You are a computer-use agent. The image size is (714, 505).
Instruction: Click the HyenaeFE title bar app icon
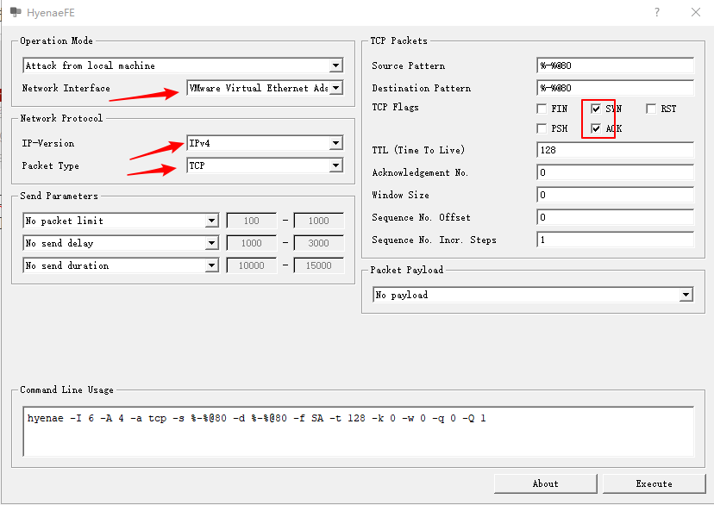point(16,12)
